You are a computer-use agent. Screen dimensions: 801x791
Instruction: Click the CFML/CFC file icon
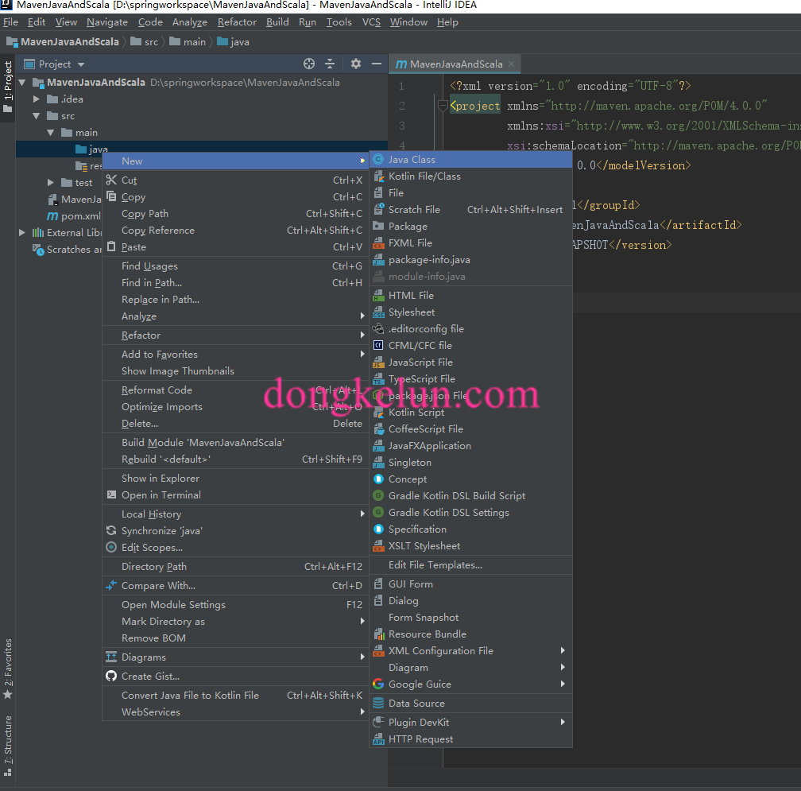click(378, 346)
